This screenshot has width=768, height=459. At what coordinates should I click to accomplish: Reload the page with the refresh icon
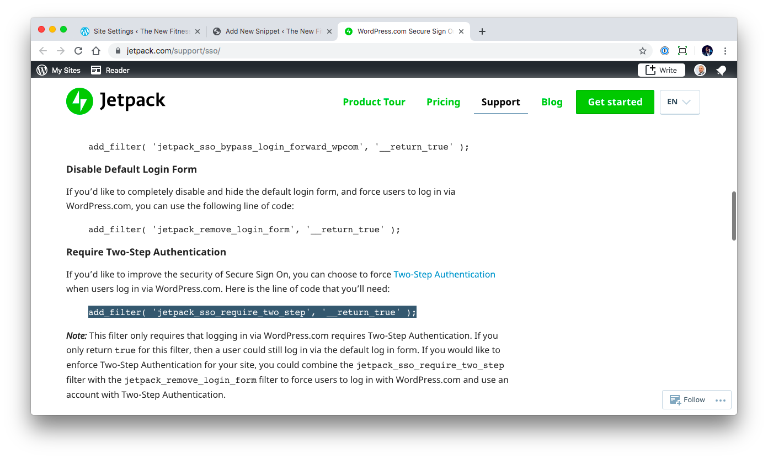pos(78,51)
